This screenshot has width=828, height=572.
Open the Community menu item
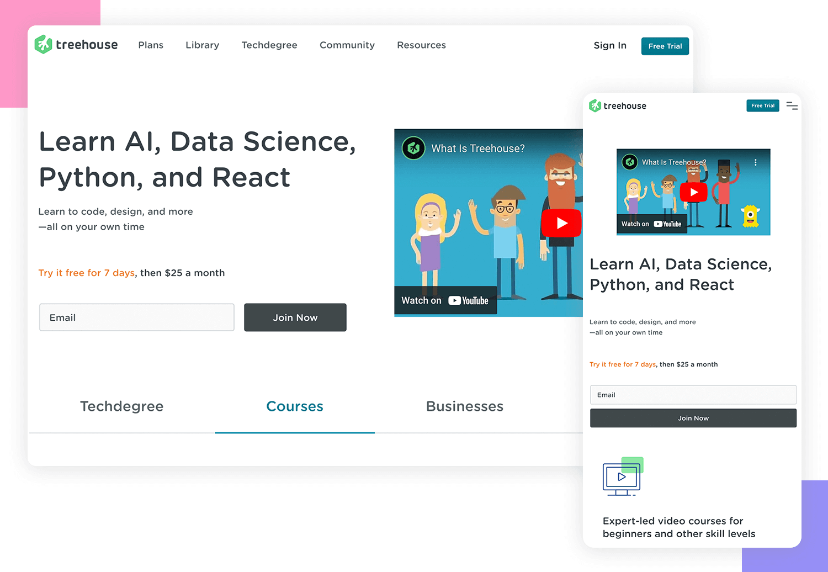click(x=347, y=45)
